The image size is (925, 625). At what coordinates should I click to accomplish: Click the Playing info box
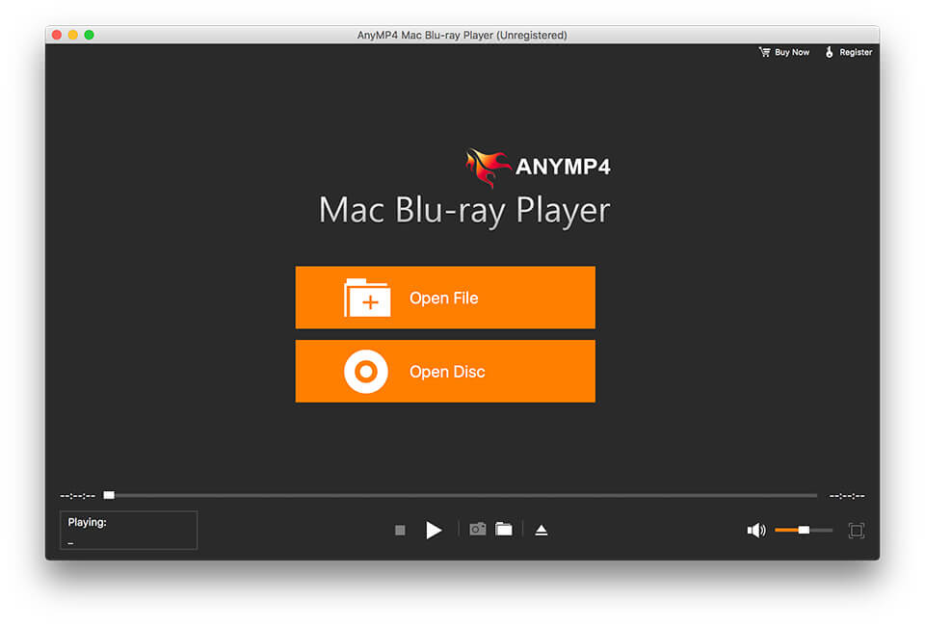click(127, 530)
